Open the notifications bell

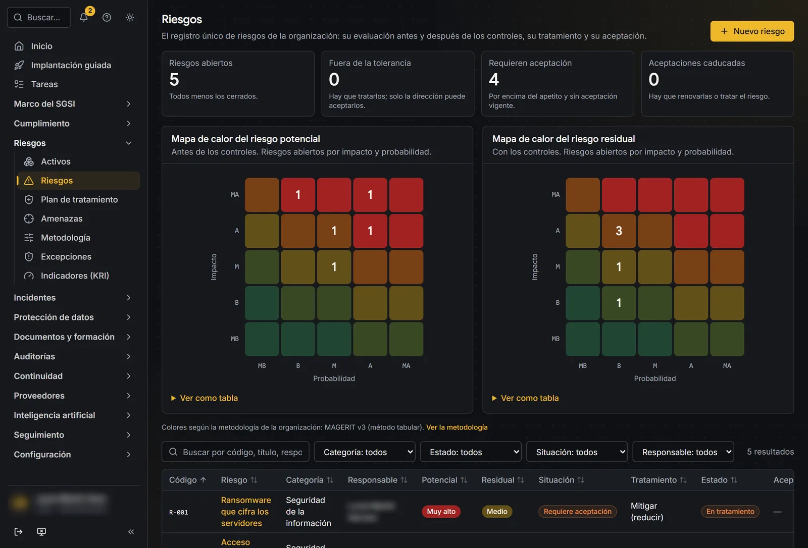pyautogui.click(x=84, y=17)
